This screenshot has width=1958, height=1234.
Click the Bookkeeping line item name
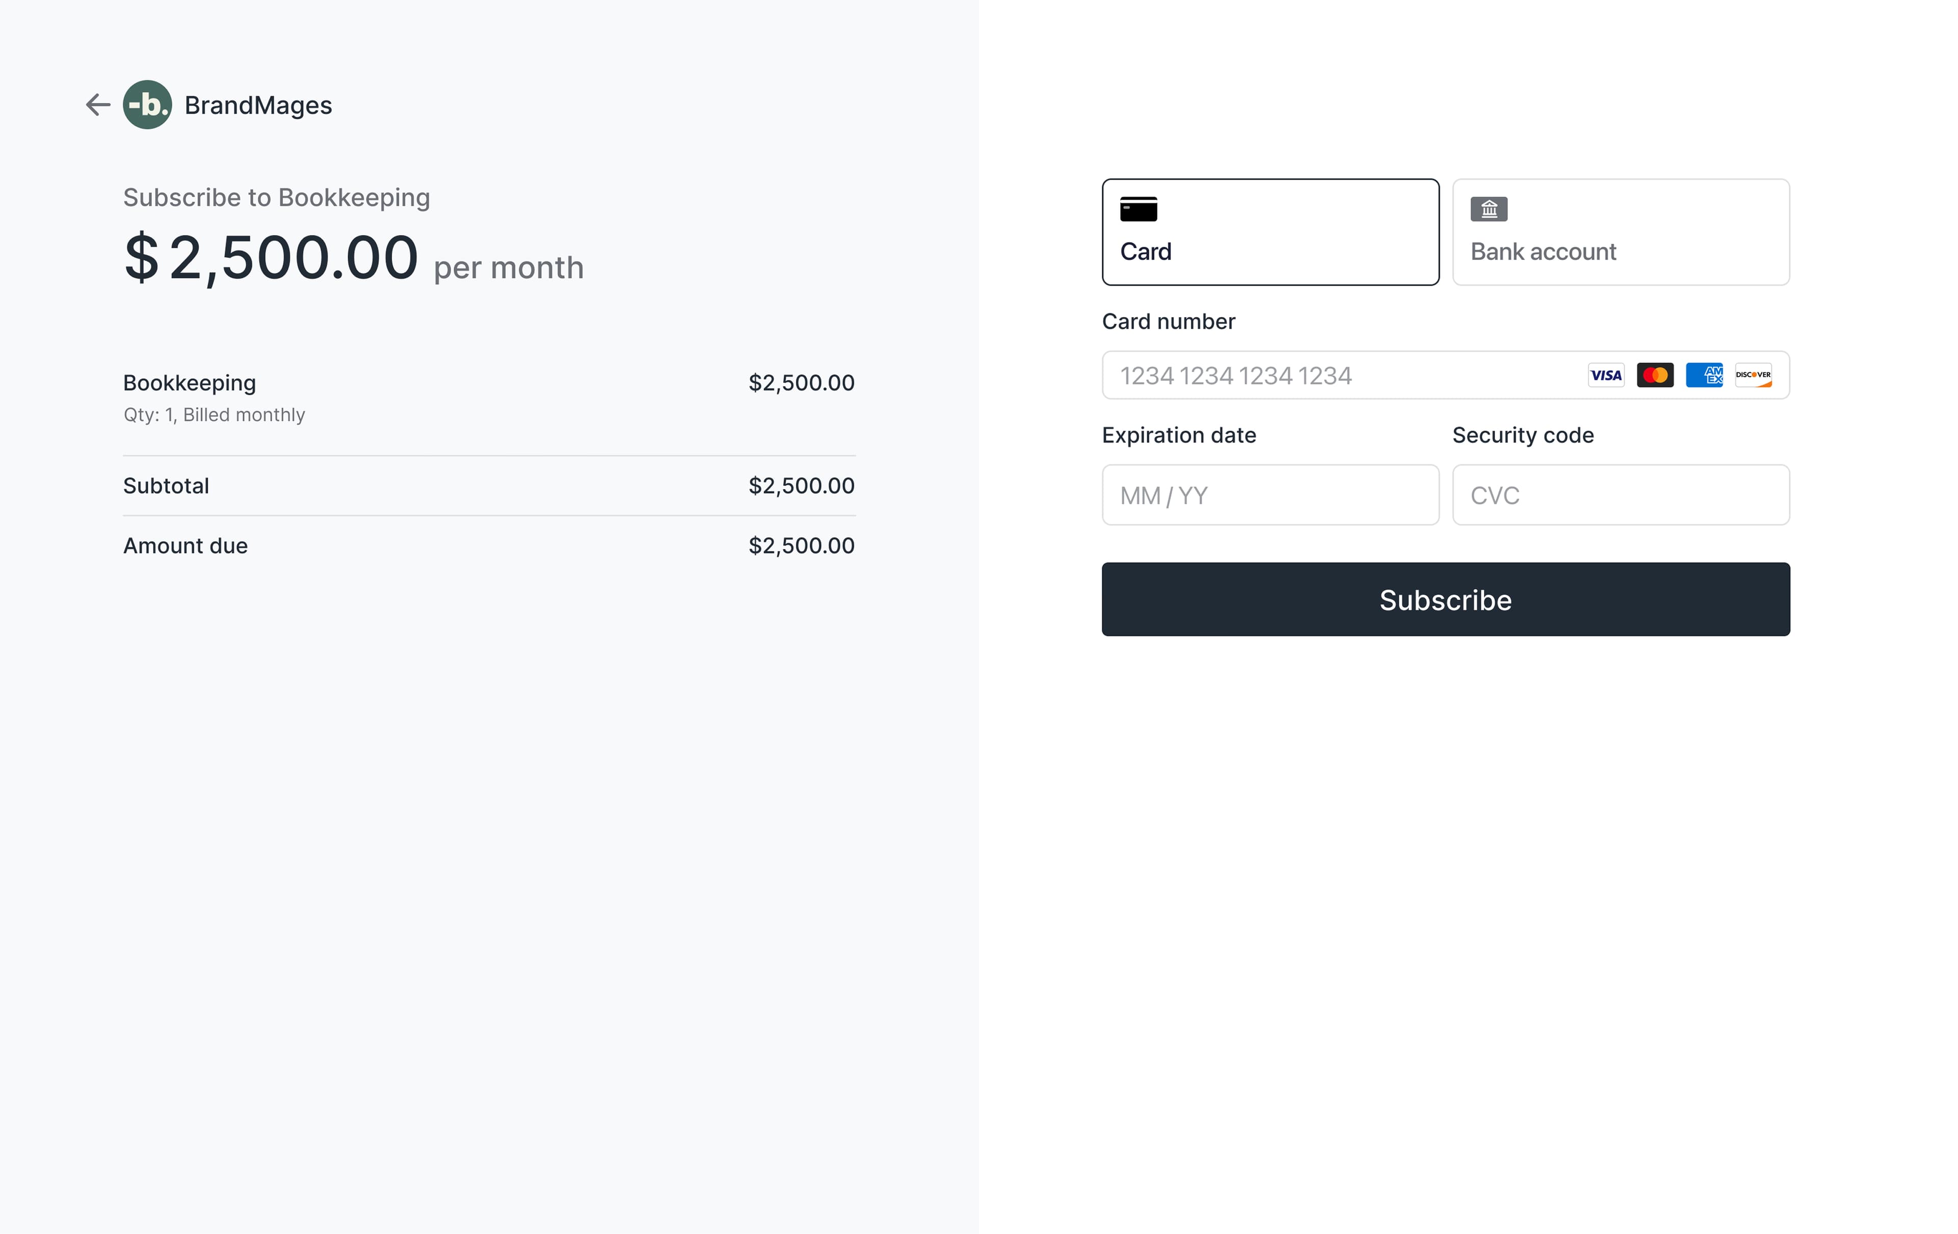click(x=190, y=383)
